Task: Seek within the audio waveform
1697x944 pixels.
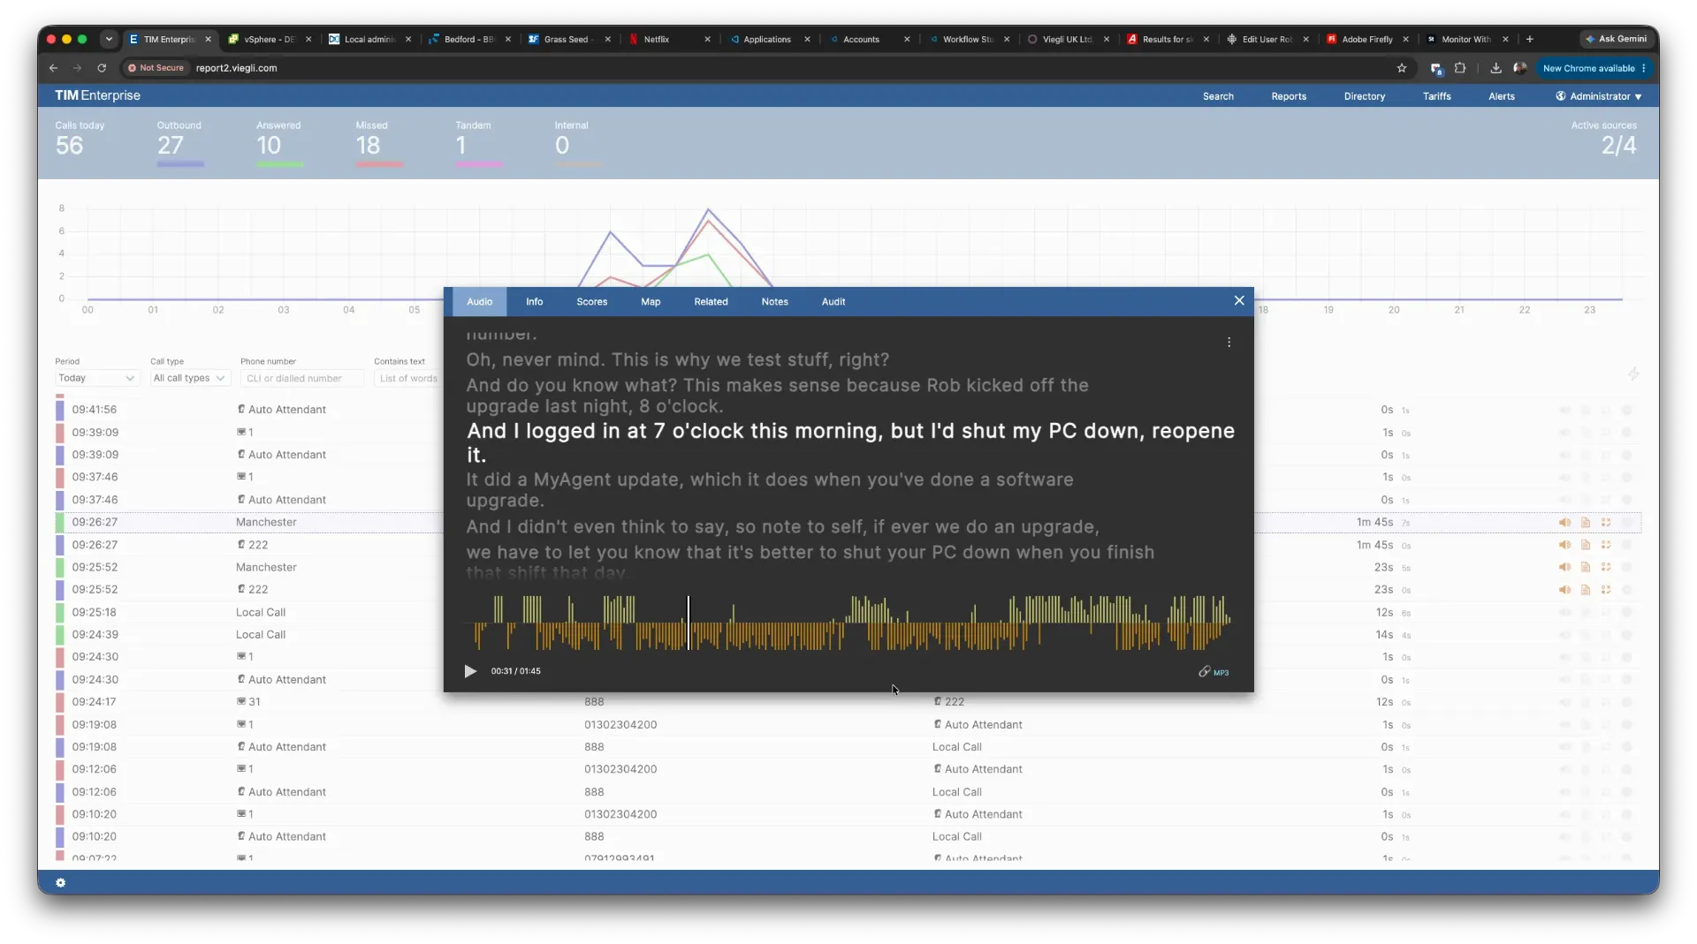Action: pos(848,623)
